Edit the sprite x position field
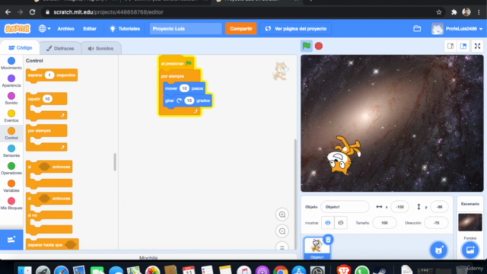The image size is (487, 274). point(399,207)
